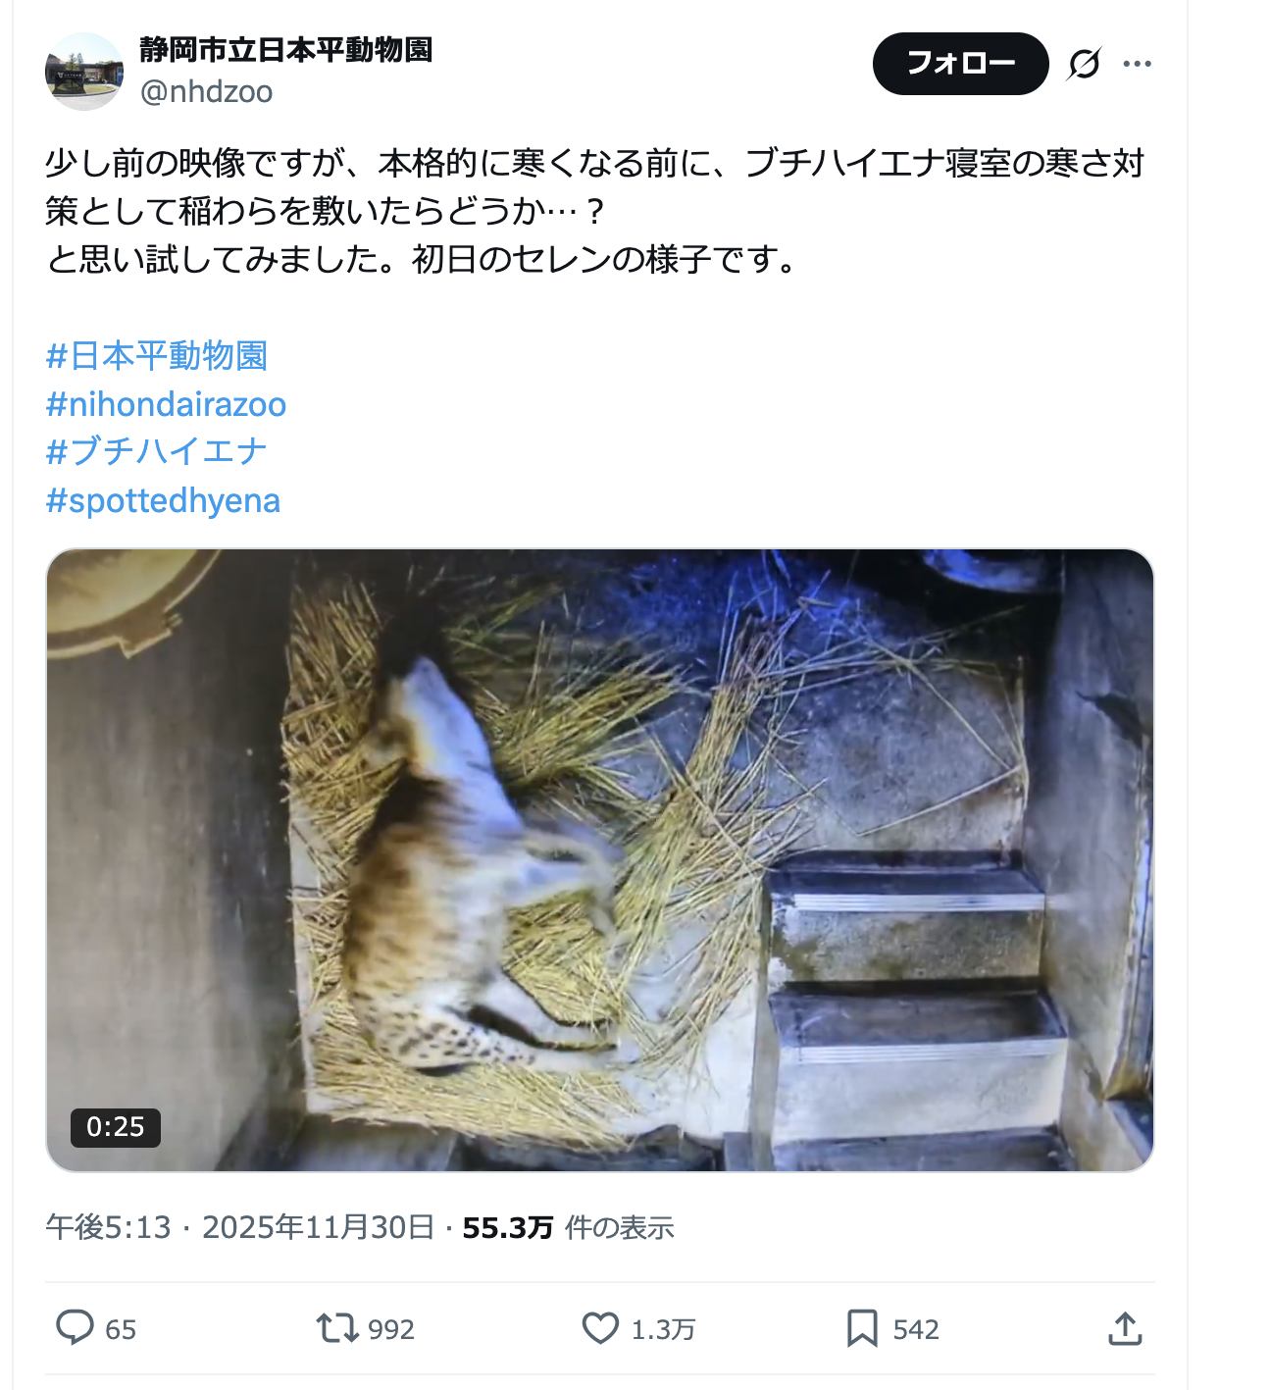Open 静岡市立日本平動物園 display name
1270x1390 pixels.
click(x=286, y=49)
